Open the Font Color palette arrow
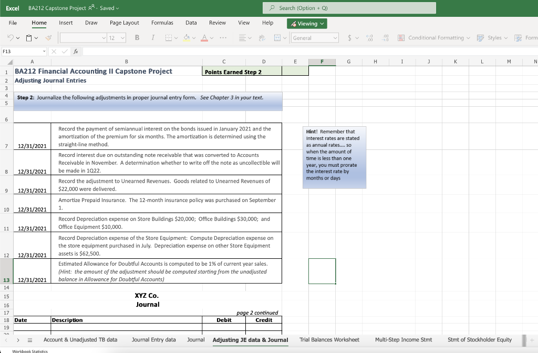Screen dimensions: 538x353 coord(212,38)
